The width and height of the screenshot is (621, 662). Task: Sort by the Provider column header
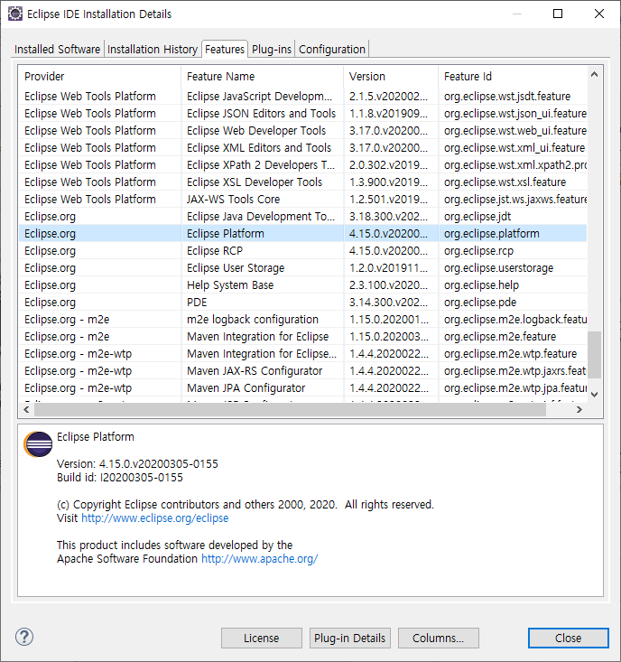click(99, 77)
